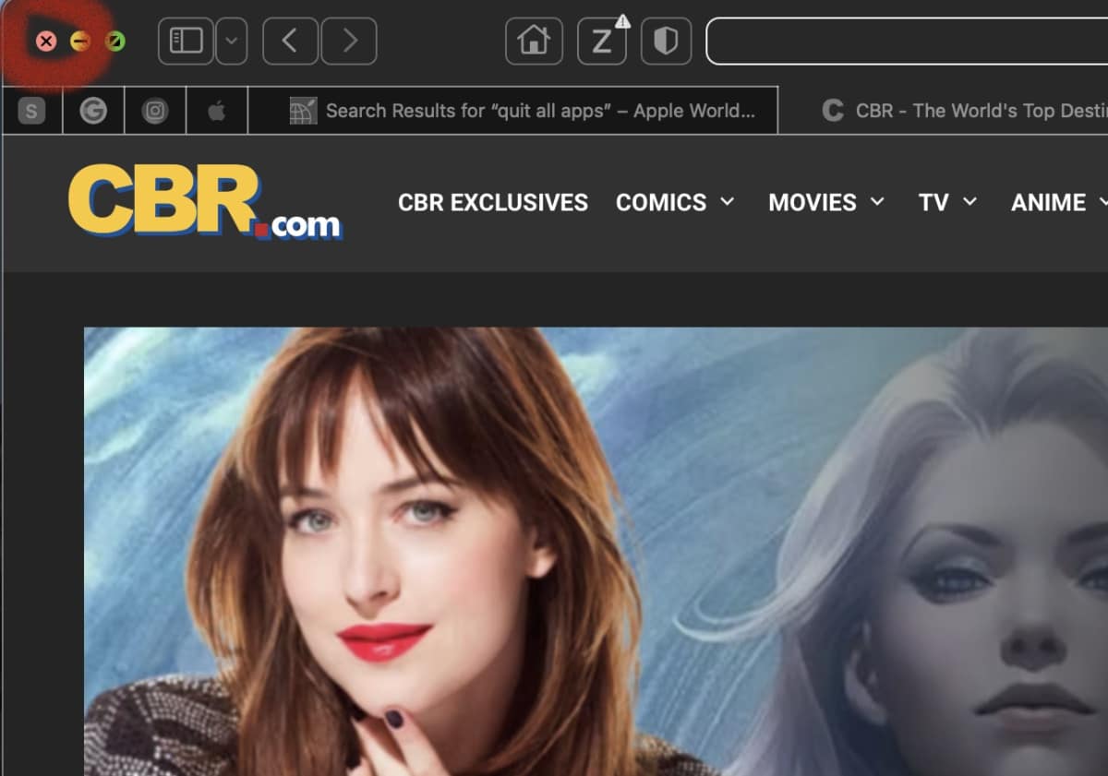Open the CBR EXCLUSIVES link
The height and width of the screenshot is (776, 1108).
492,202
